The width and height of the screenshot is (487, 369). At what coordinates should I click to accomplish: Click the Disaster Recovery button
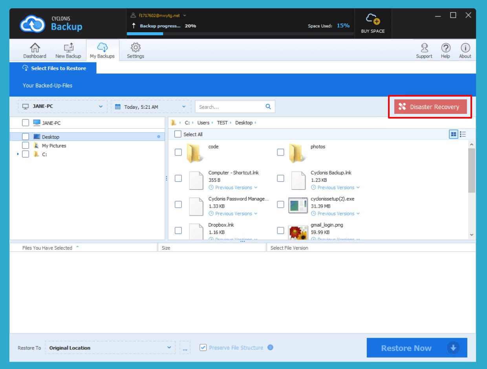click(430, 107)
